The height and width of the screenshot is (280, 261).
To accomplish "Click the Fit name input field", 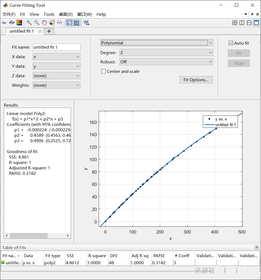I will [x=57, y=47].
